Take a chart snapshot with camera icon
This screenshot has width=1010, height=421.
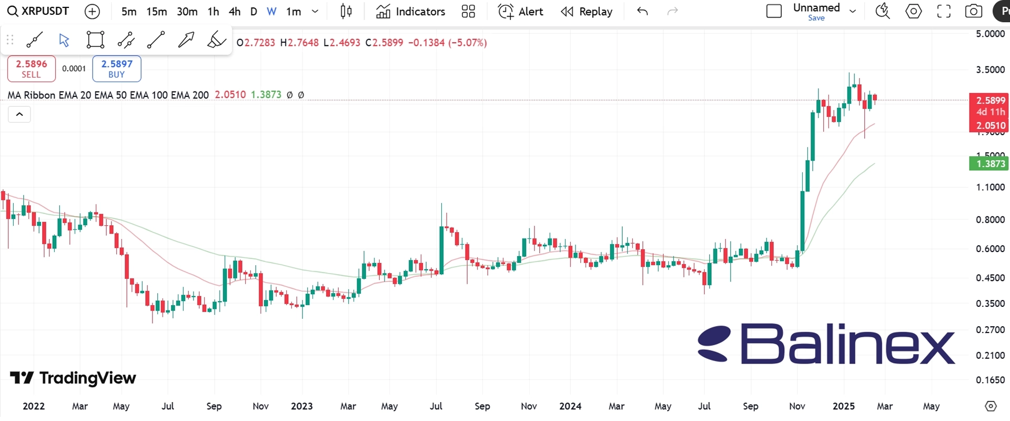click(973, 11)
